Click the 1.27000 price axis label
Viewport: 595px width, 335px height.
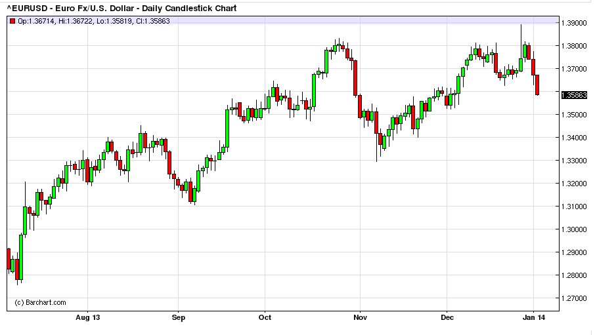(x=574, y=299)
